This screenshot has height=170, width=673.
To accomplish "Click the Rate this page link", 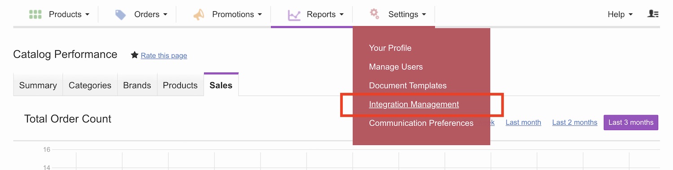I will tap(164, 56).
